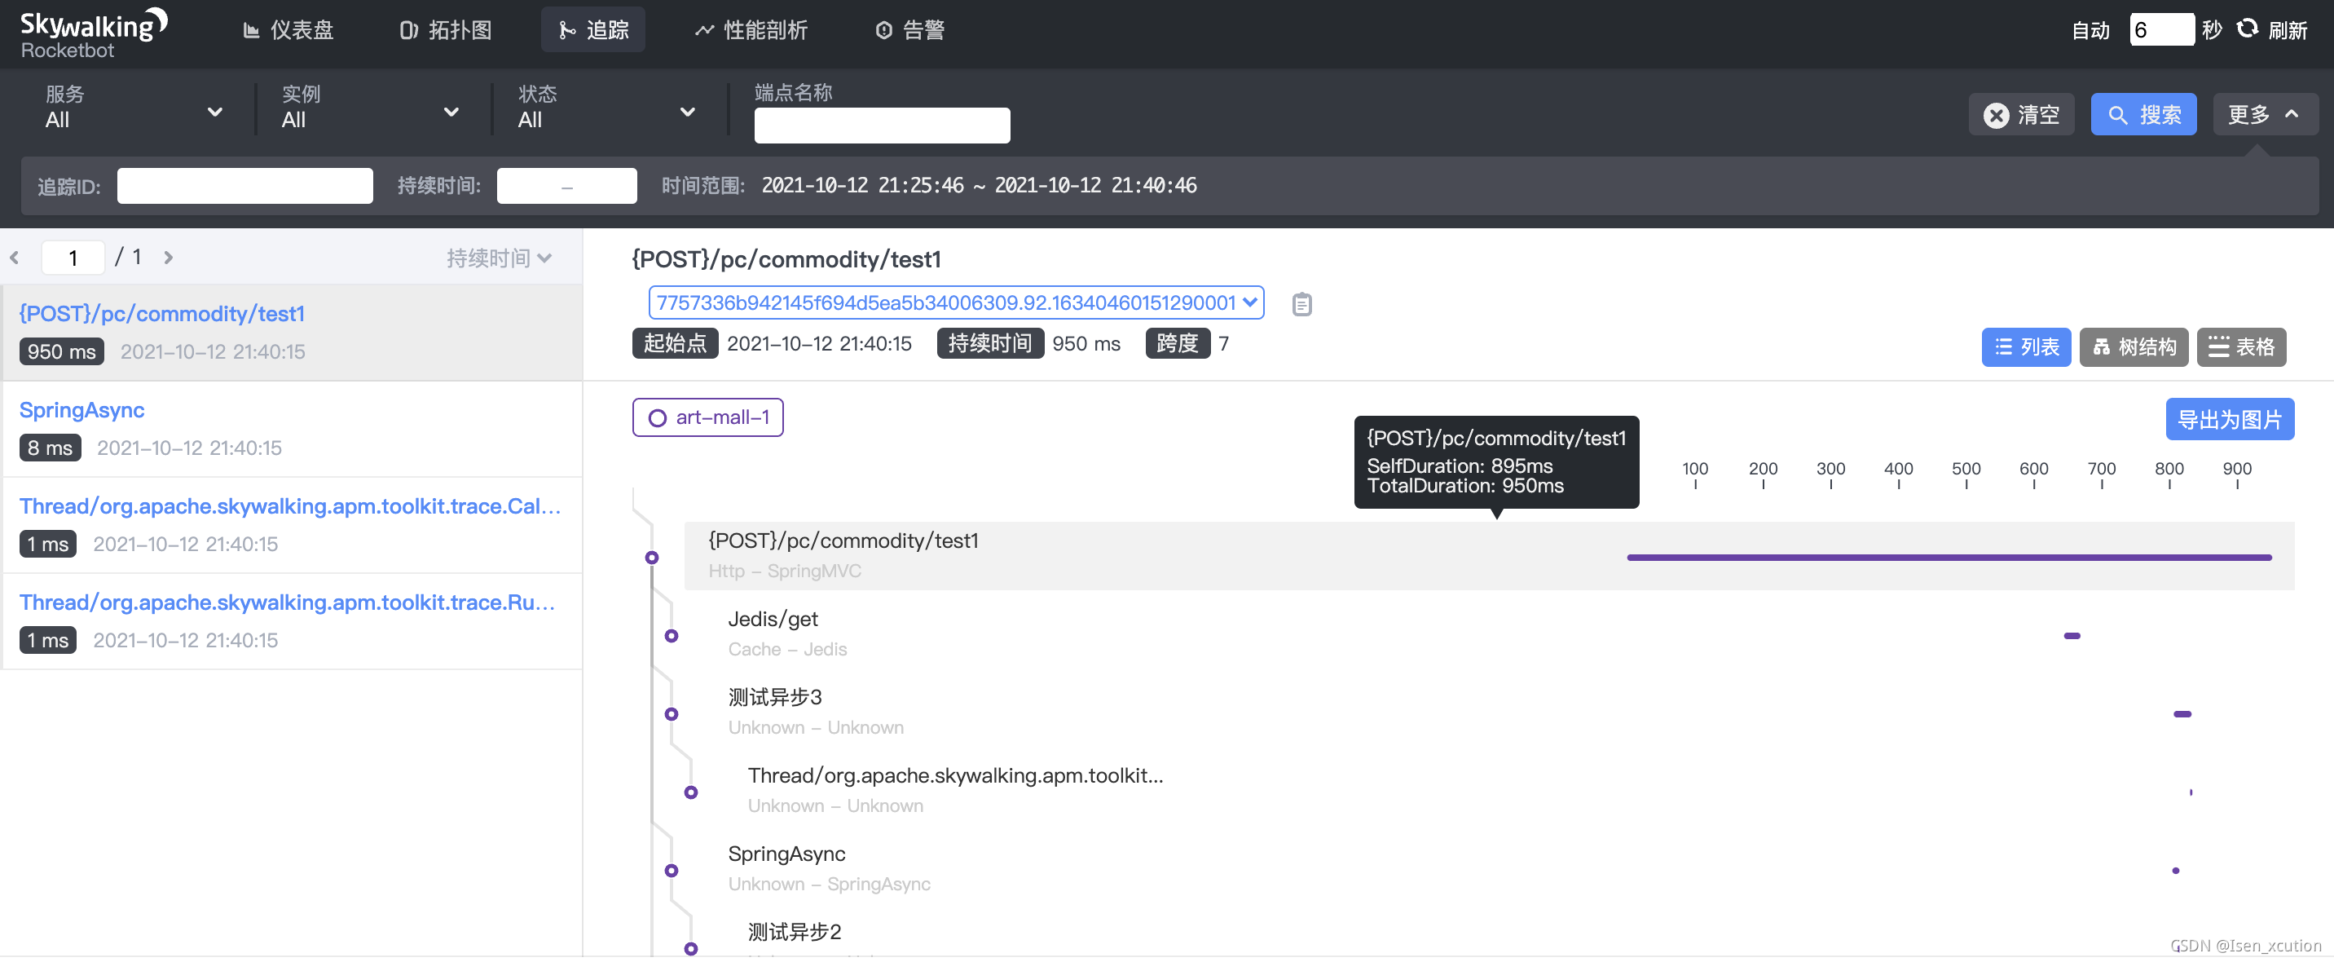Image resolution: width=2334 pixels, height=962 pixels.
Task: Click the copy trace ID clipboard icon
Action: [1301, 304]
